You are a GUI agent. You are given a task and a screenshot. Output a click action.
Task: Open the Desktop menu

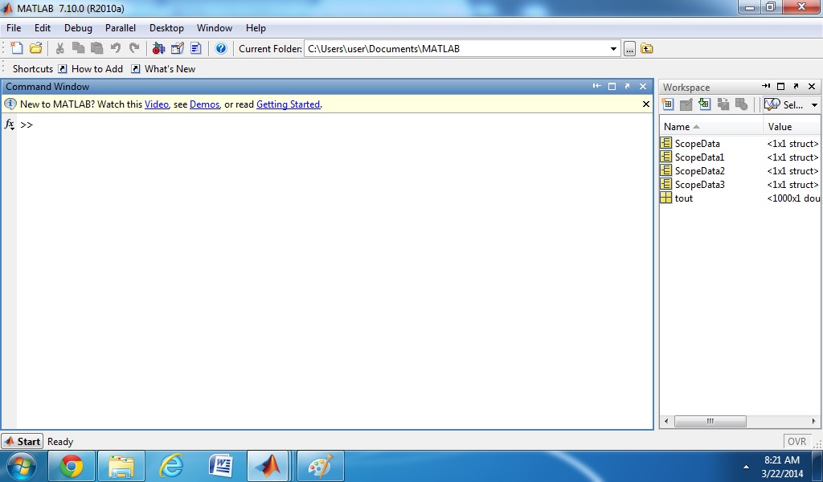coord(166,28)
